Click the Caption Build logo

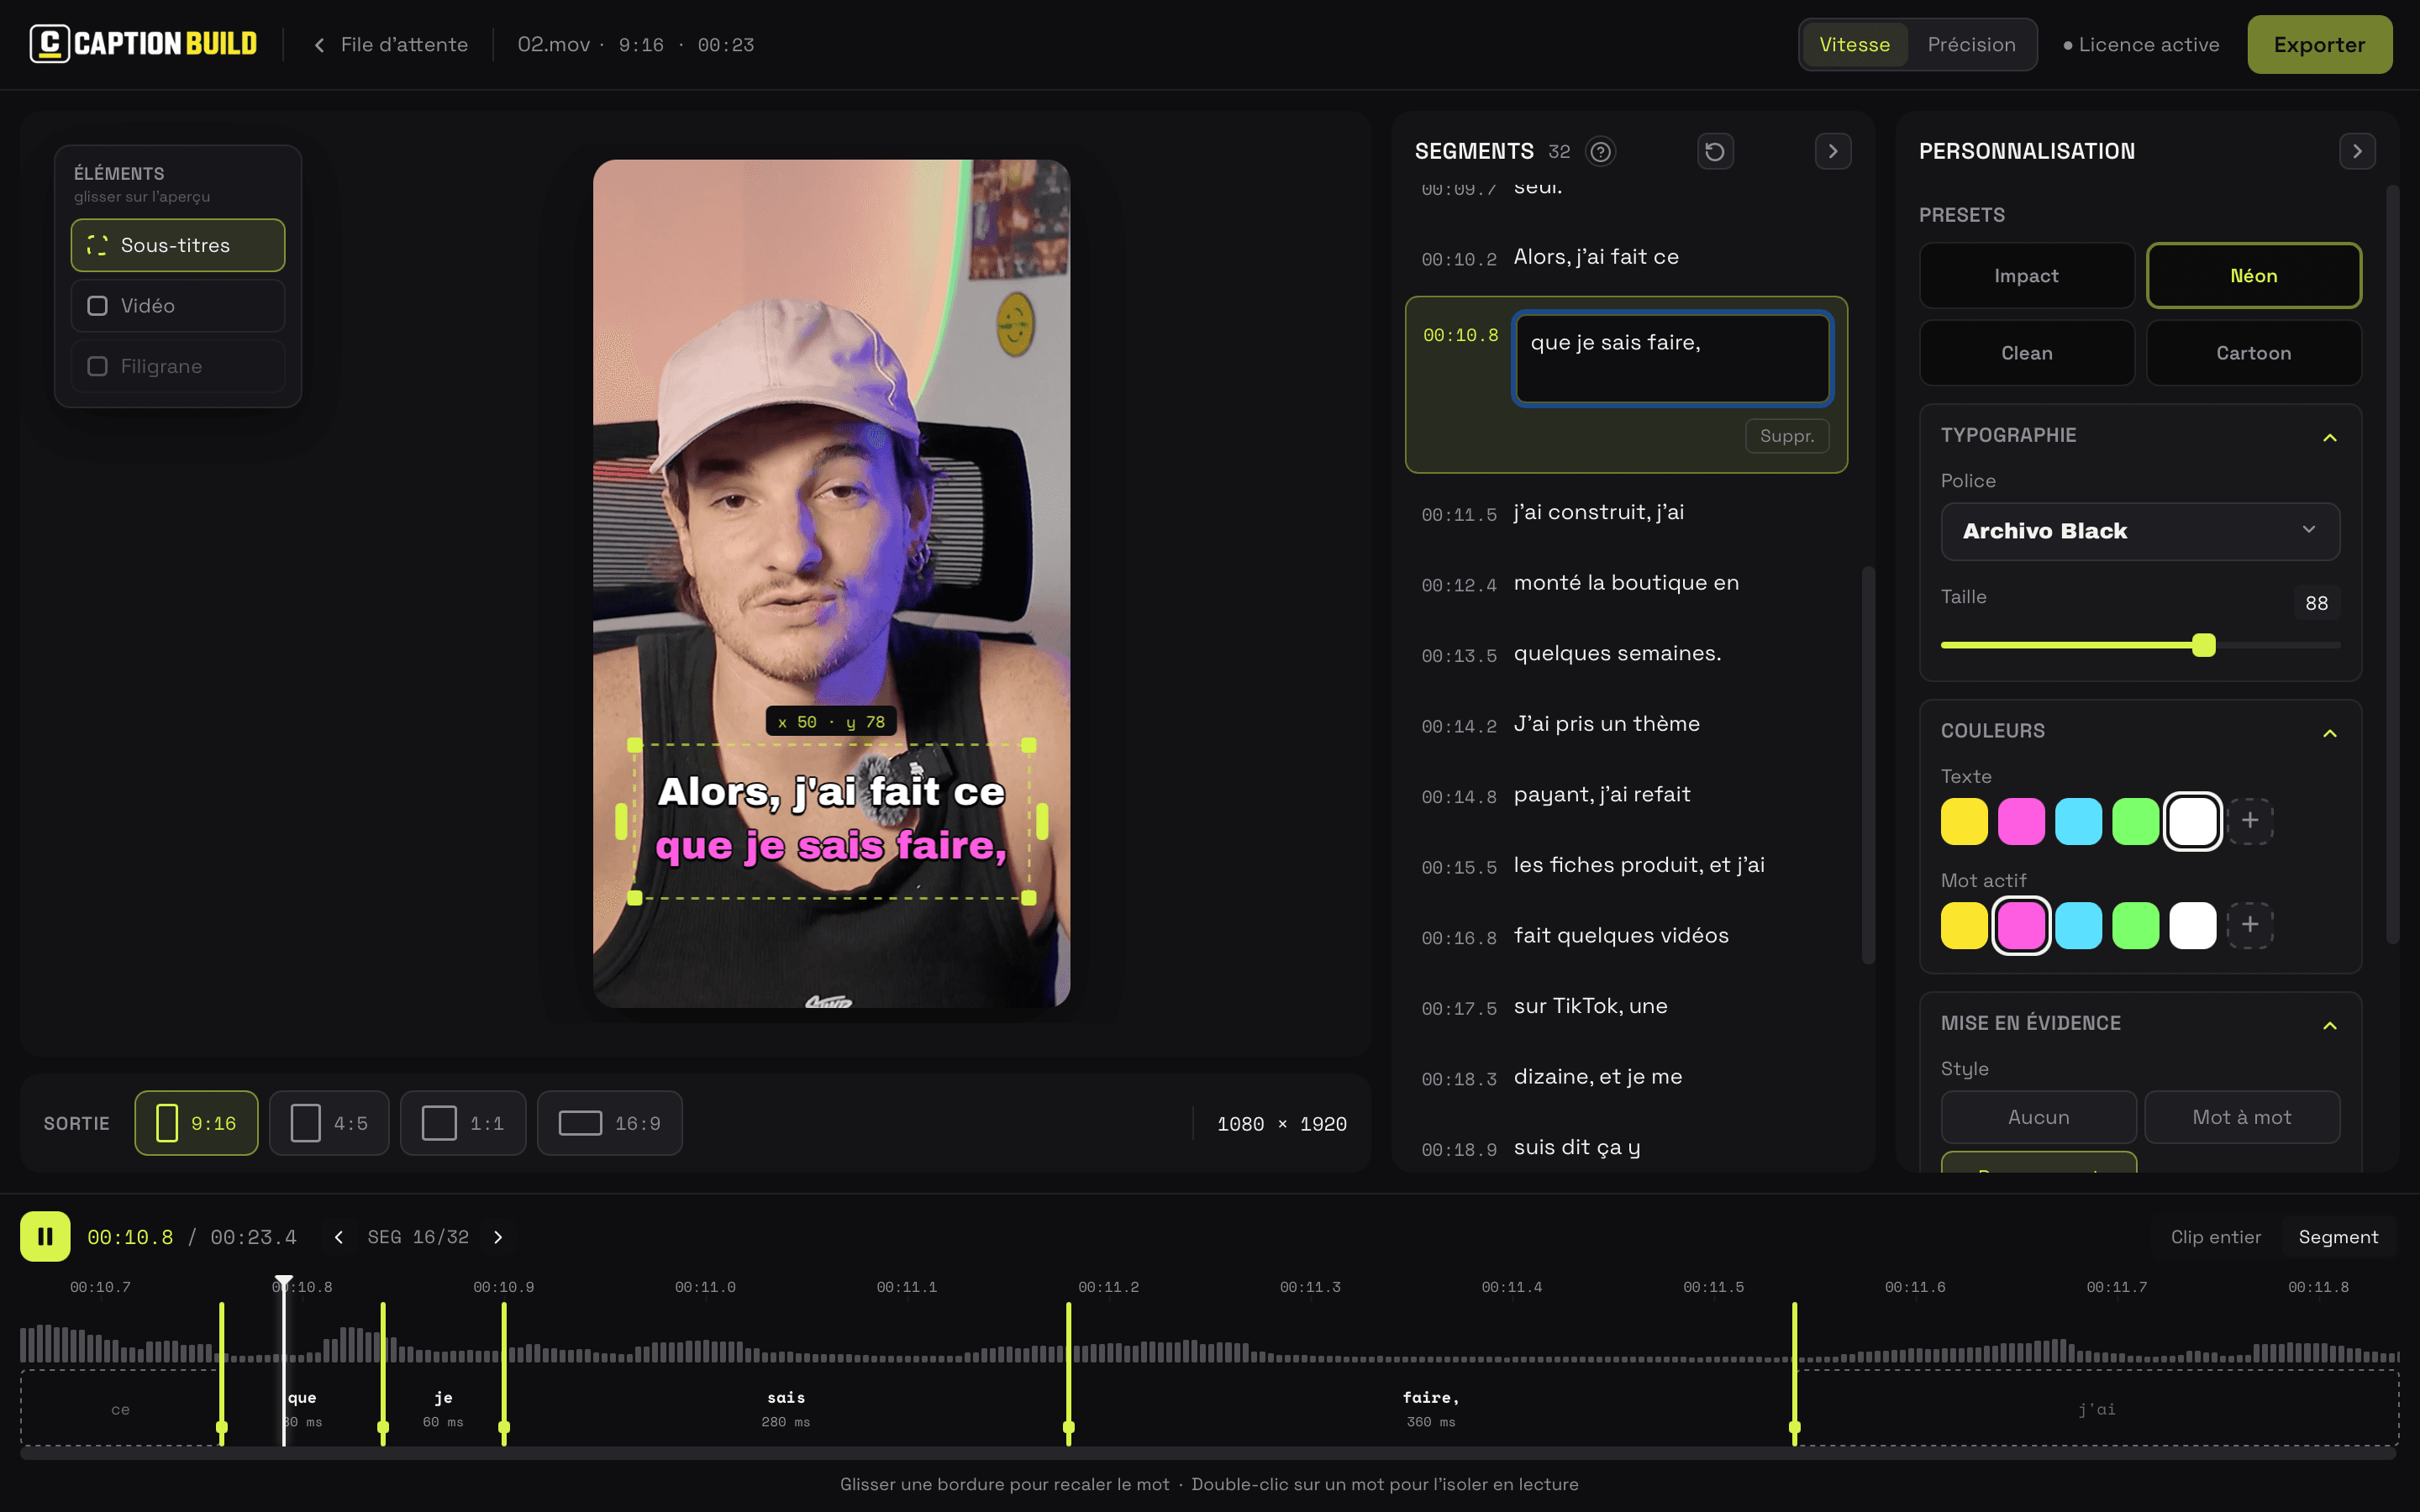point(143,44)
